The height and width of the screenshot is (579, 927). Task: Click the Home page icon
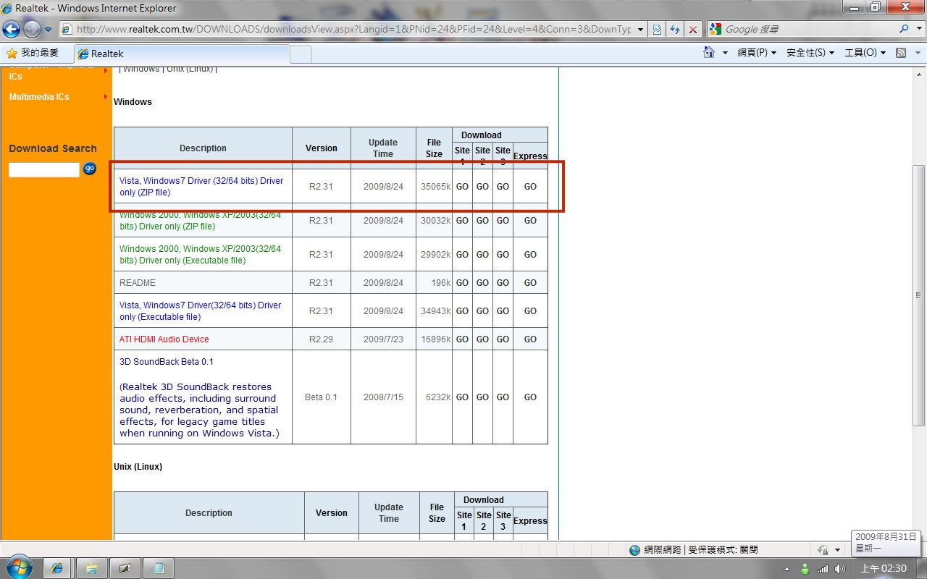point(709,52)
